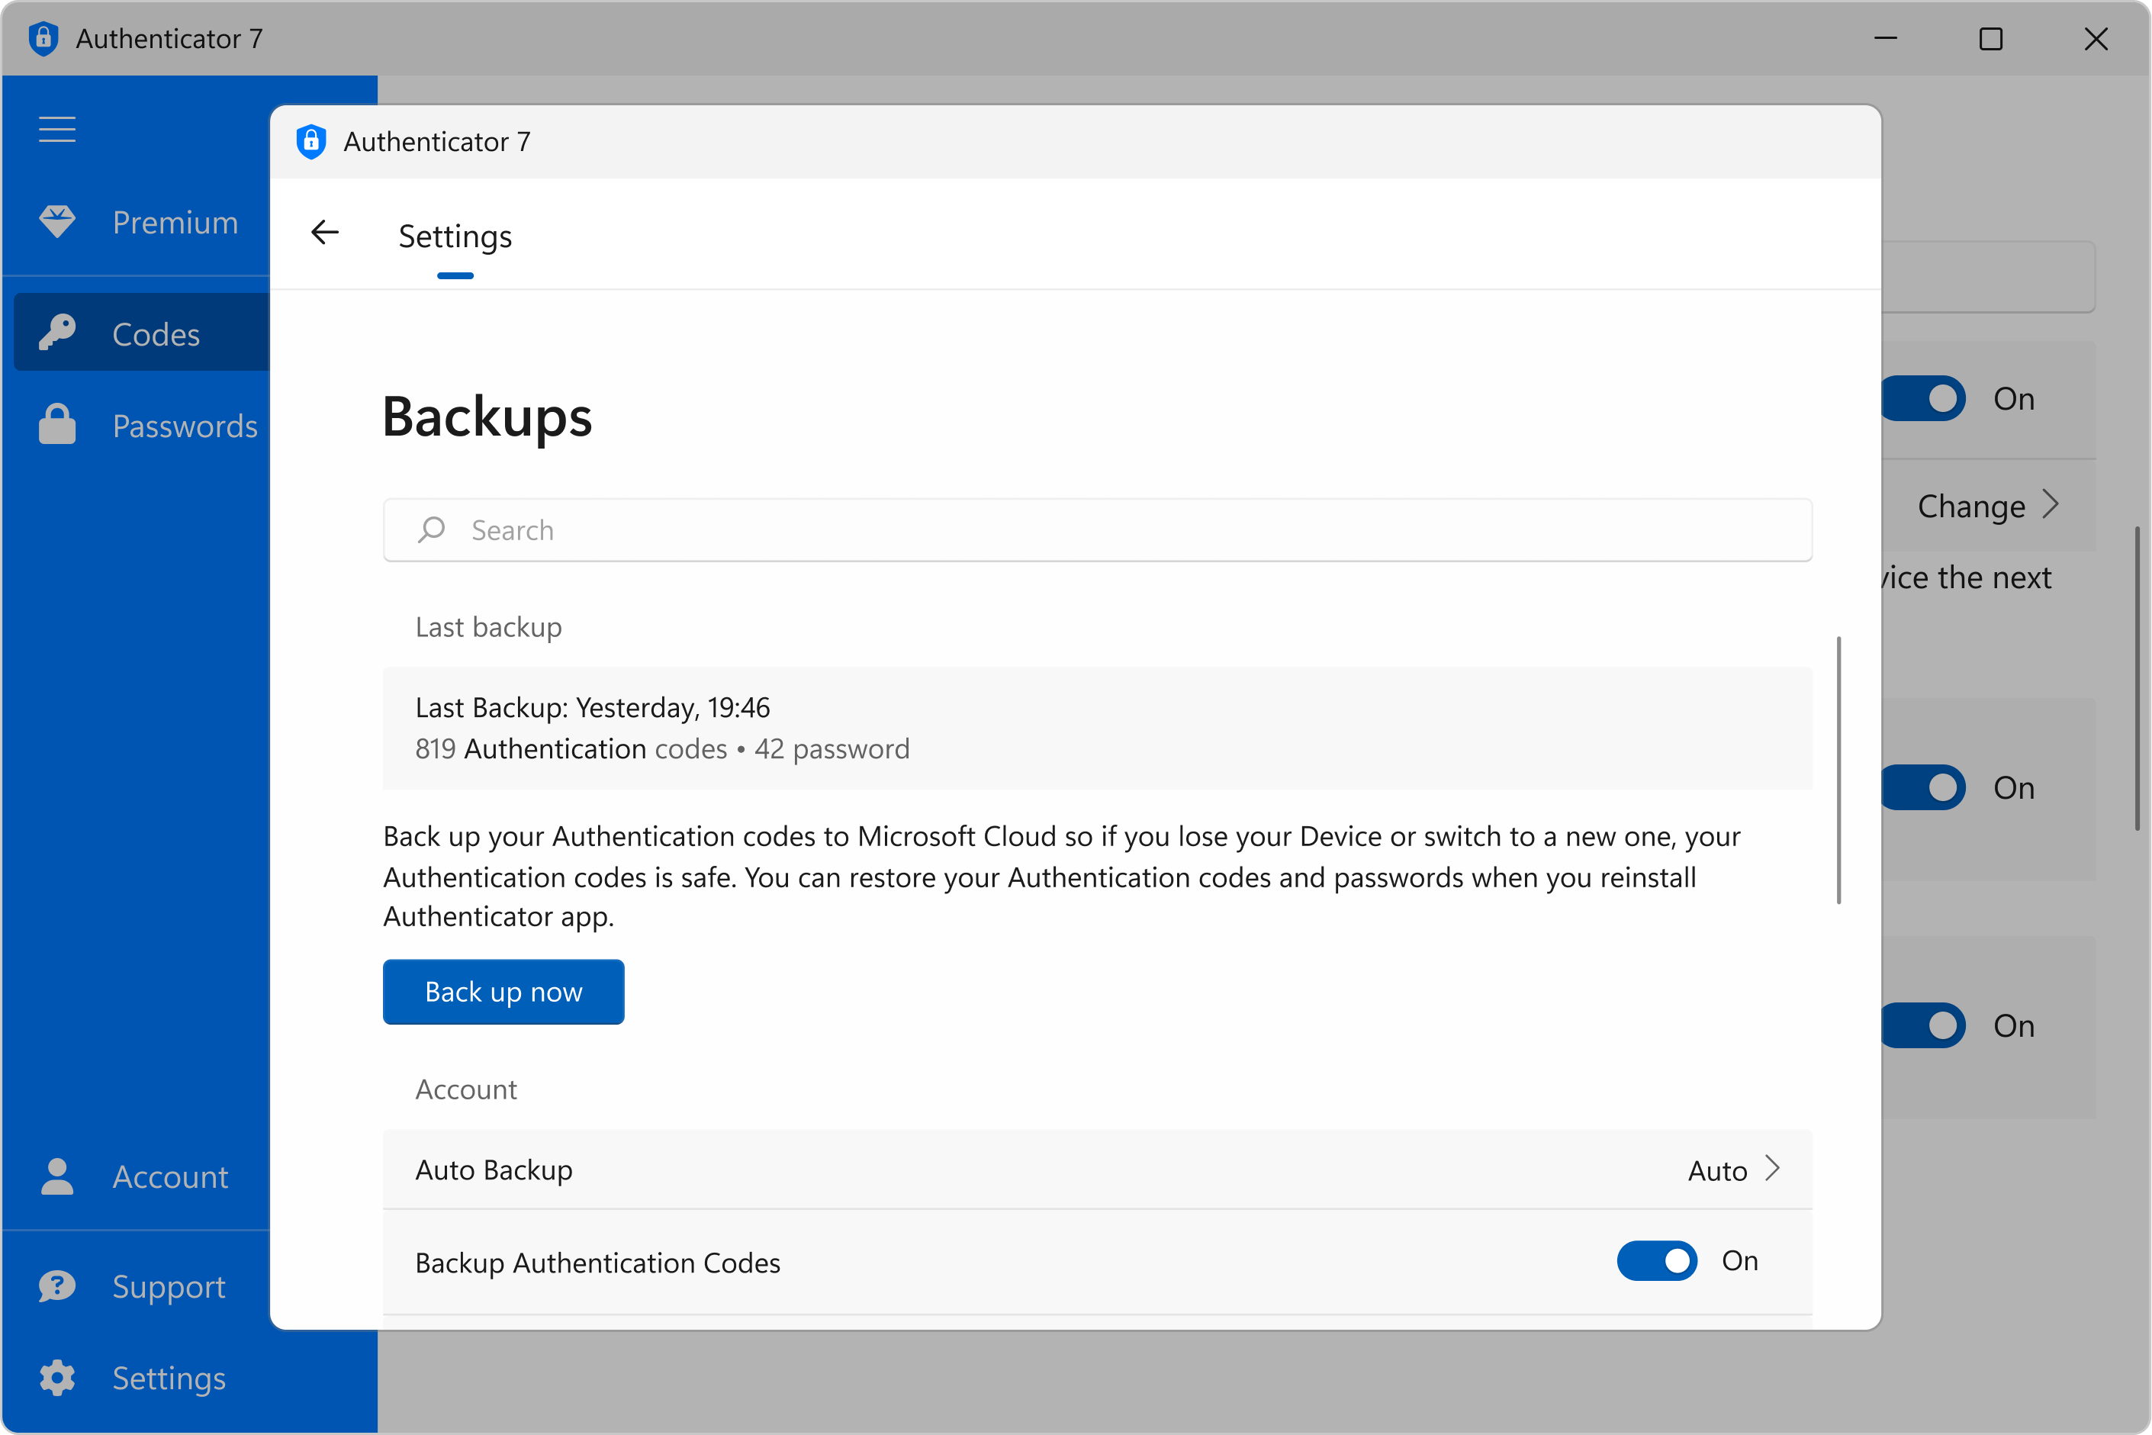Click the Back up now button

(503, 991)
